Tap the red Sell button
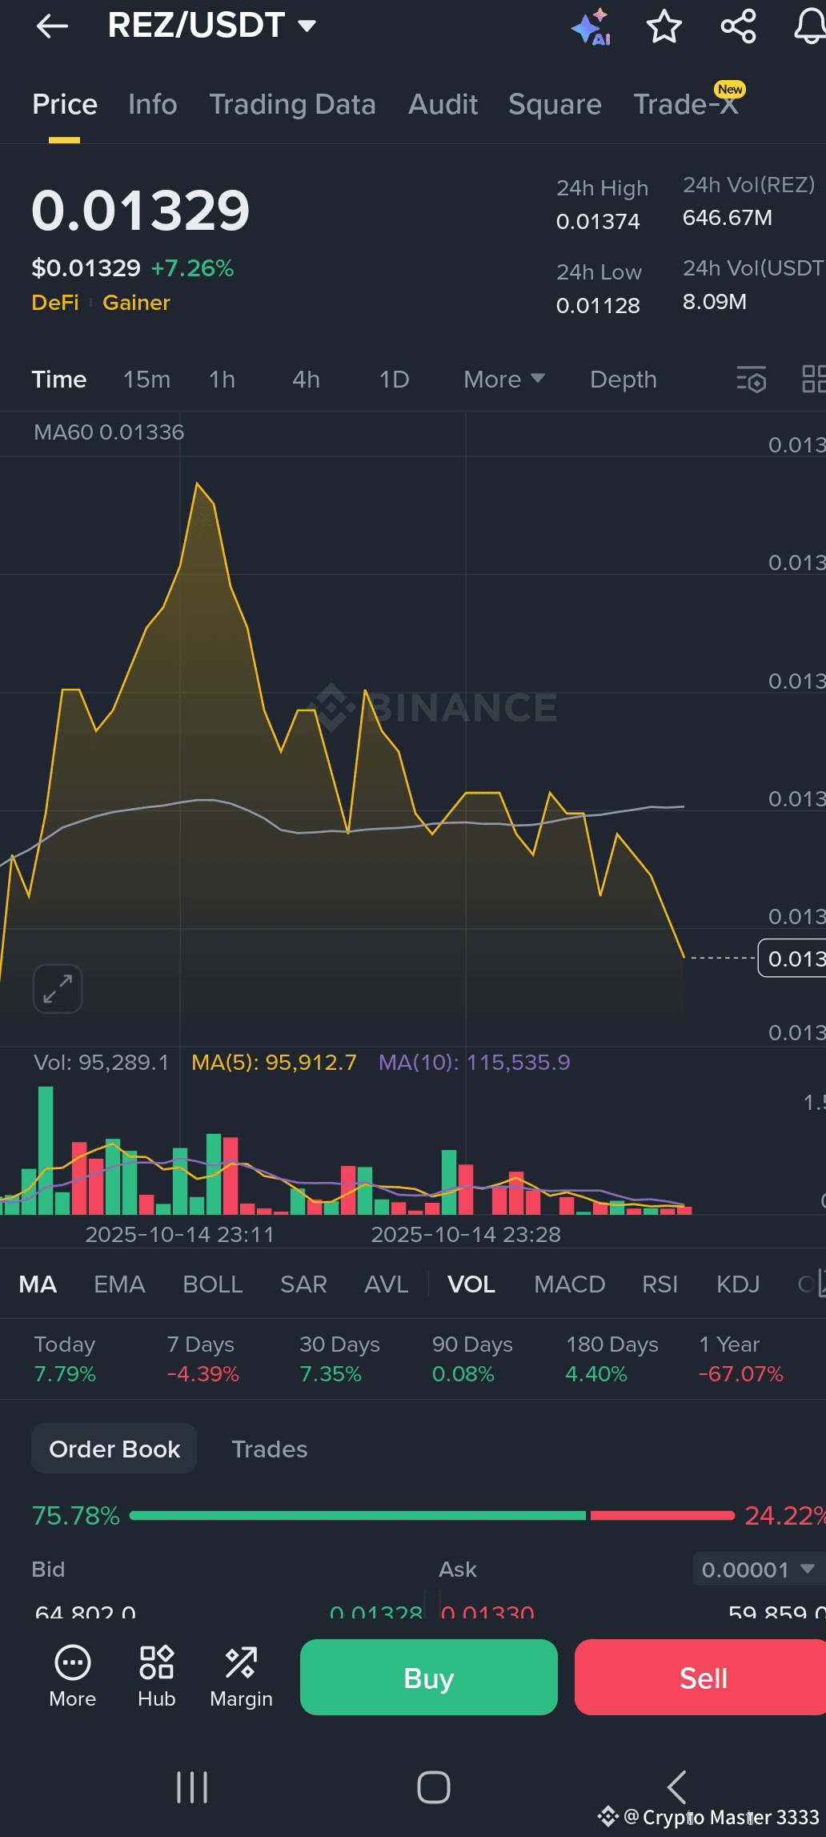826x1837 pixels. (700, 1677)
